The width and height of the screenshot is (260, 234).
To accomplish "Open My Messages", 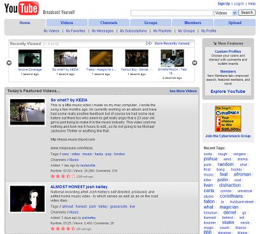I will click(103, 31).
